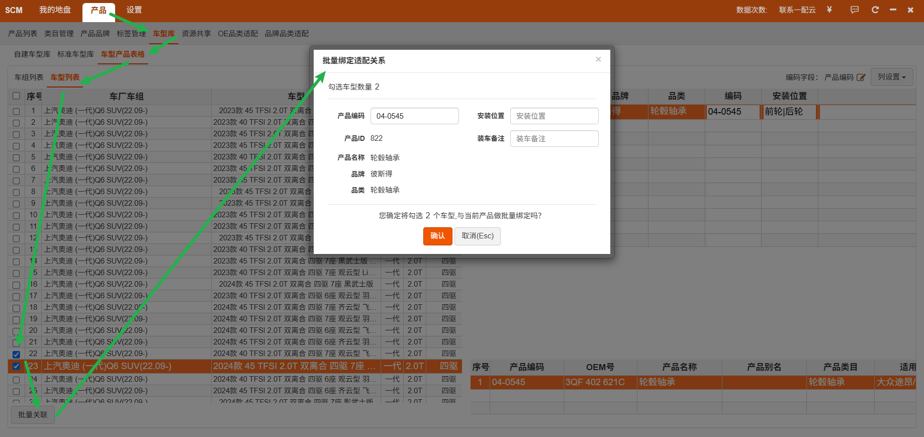Viewport: 924px width, 437px height.
Task: Close the application window with X icon
Action: coord(910,10)
